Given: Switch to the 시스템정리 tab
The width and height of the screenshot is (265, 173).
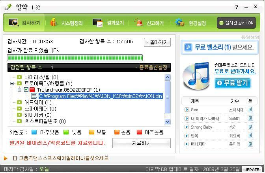Looking at the screenshot, I should pyautogui.click(x=66, y=22).
